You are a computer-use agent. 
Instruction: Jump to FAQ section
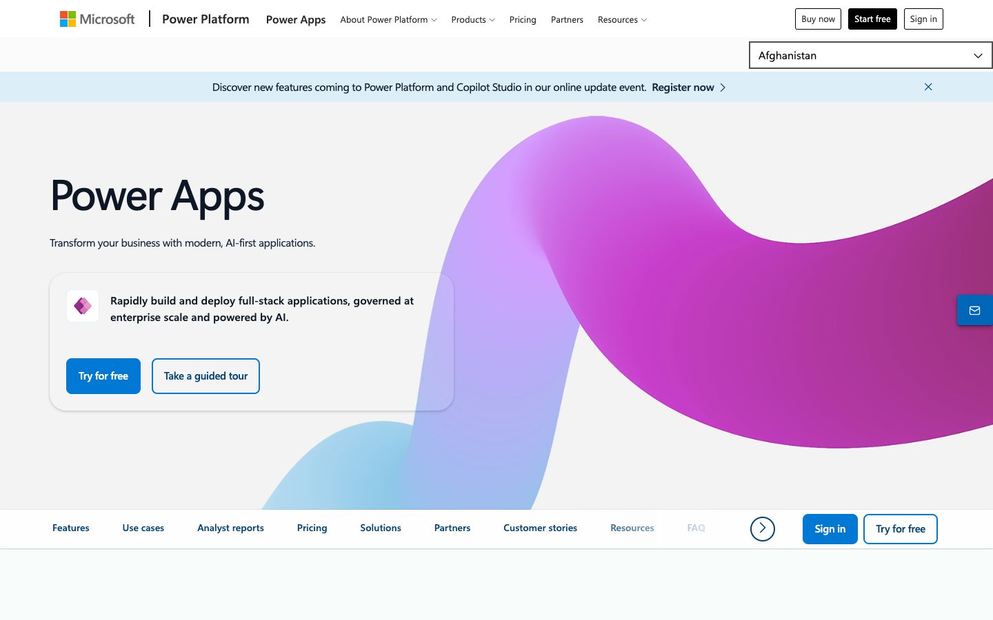(696, 528)
